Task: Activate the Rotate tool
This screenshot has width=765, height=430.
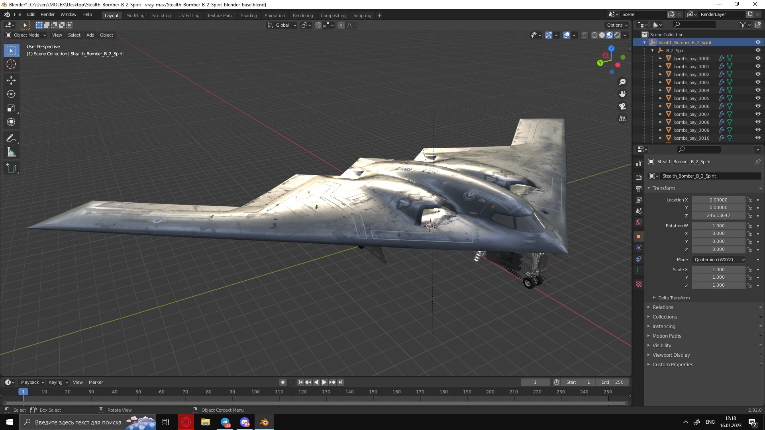Action: (x=11, y=94)
